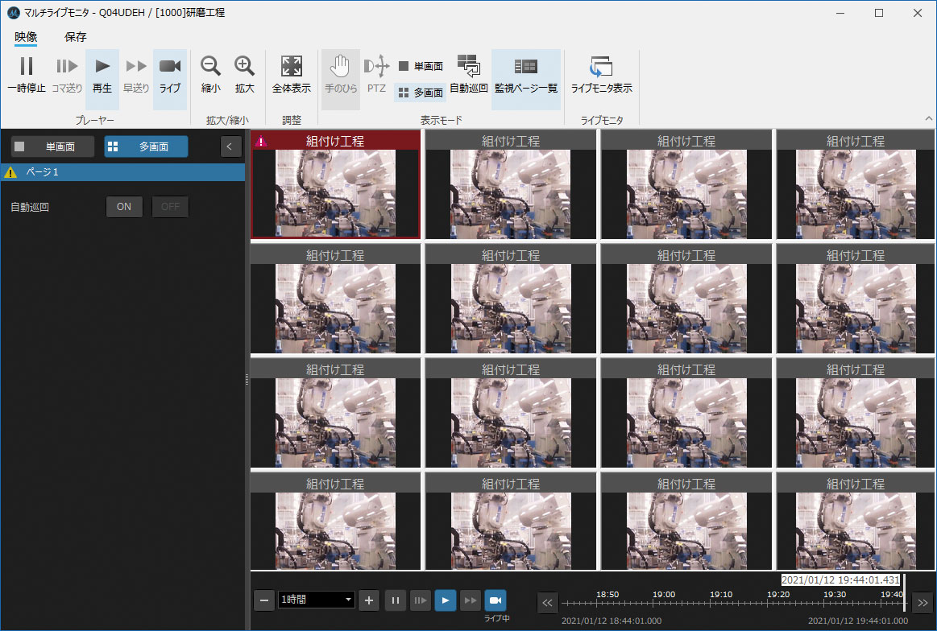This screenshot has height=631, width=937.
Task: Select the red-highlighted 組付け工程 camera tile
Action: click(x=335, y=185)
